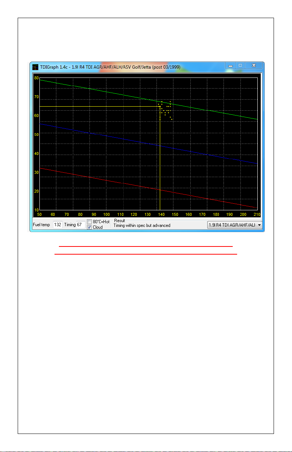The width and height of the screenshot is (292, 452).
Task: Click the 'Result' label
Action: pos(120,221)
